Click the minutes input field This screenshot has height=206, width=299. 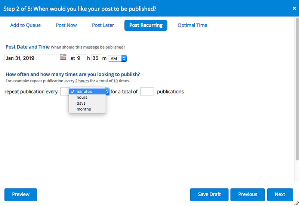[x=96, y=58]
